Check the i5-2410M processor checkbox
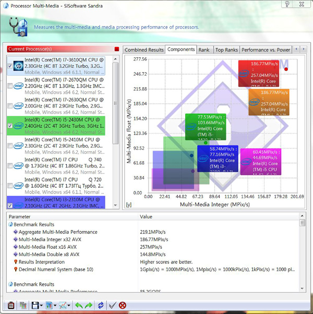This screenshot has height=314, width=313. click(10, 146)
